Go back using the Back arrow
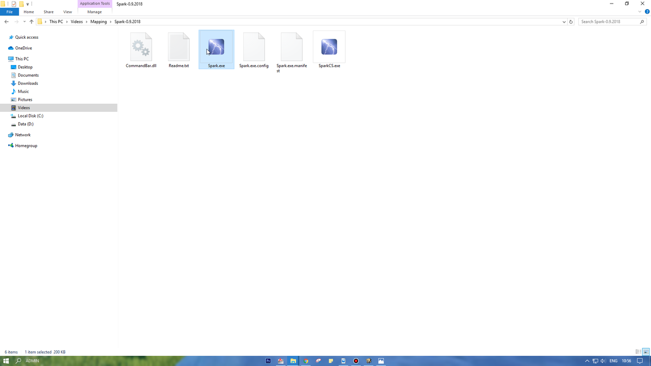651x366 pixels. tap(6, 21)
